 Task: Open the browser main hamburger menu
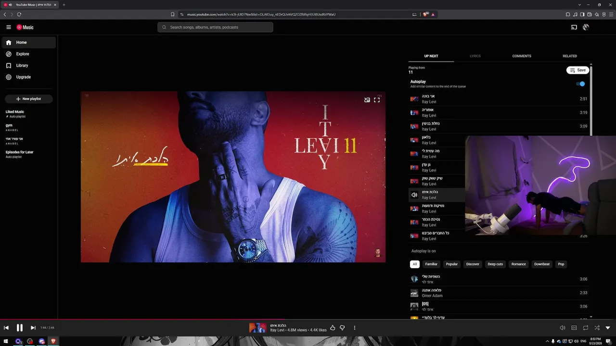point(611,14)
